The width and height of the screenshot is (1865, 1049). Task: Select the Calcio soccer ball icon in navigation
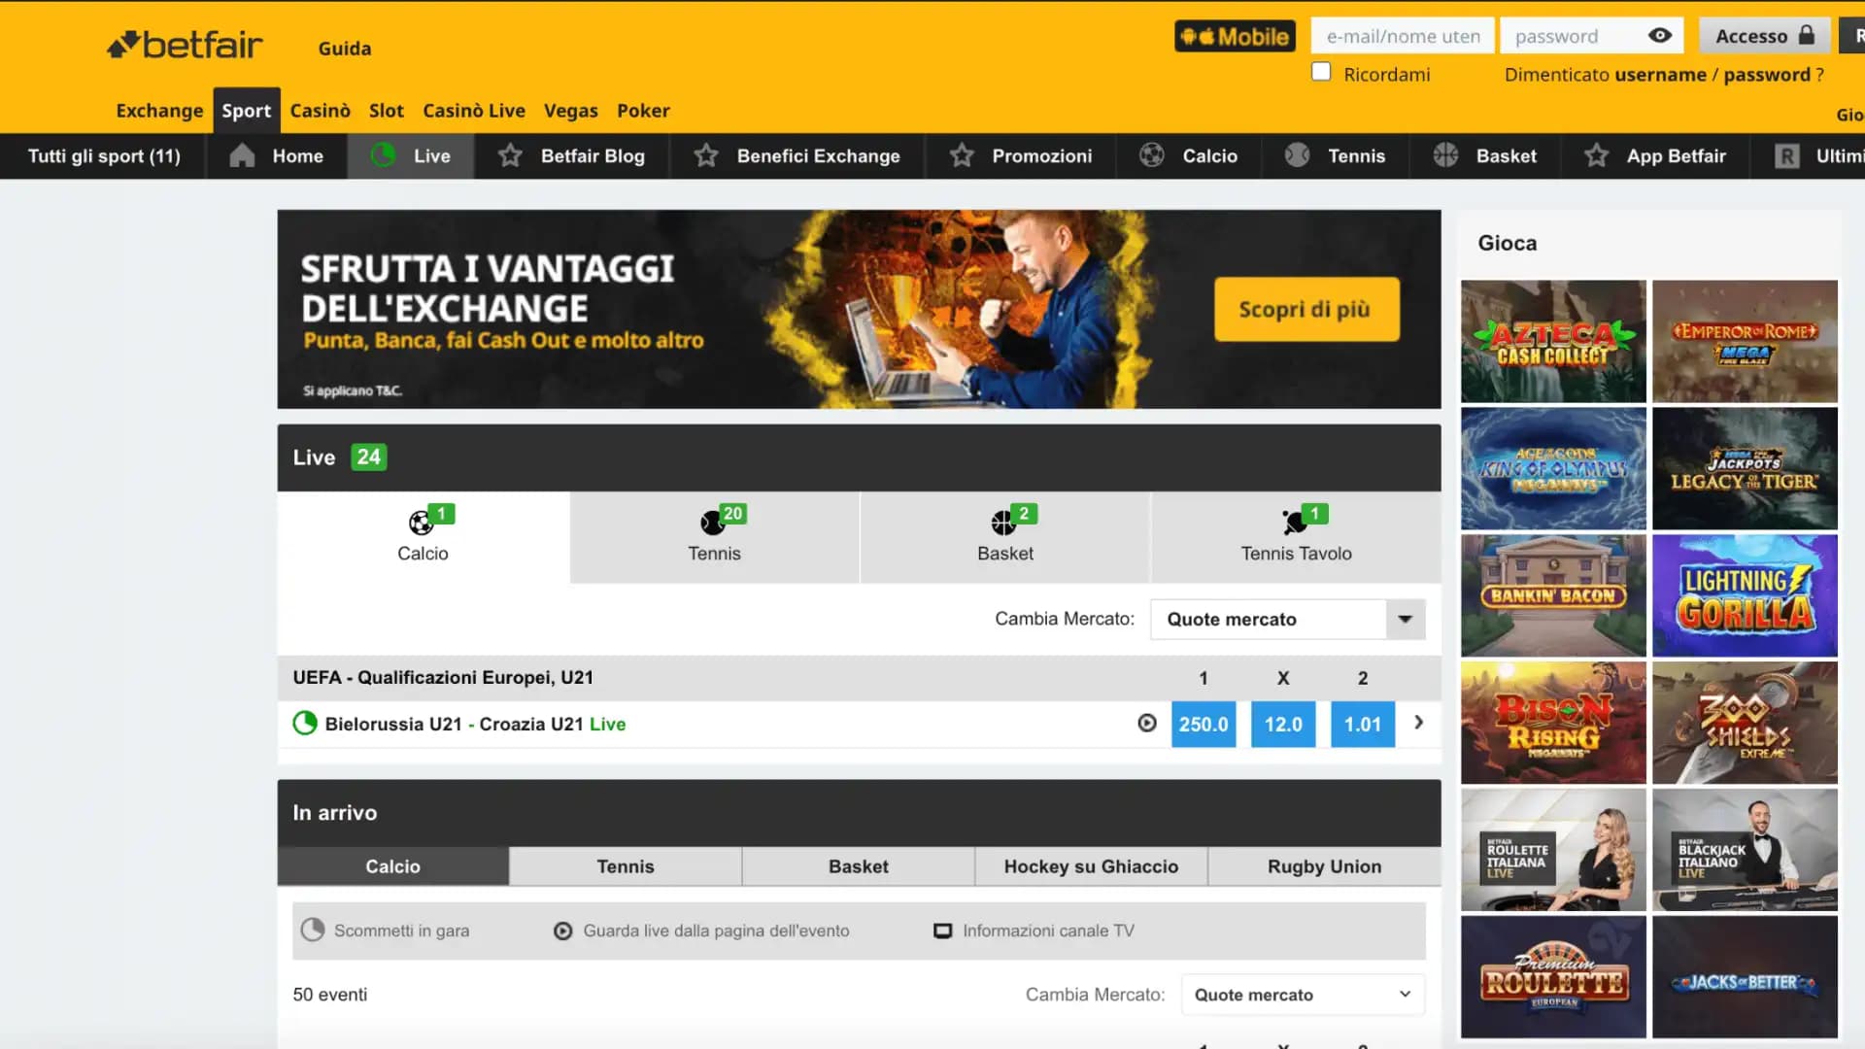click(1152, 155)
